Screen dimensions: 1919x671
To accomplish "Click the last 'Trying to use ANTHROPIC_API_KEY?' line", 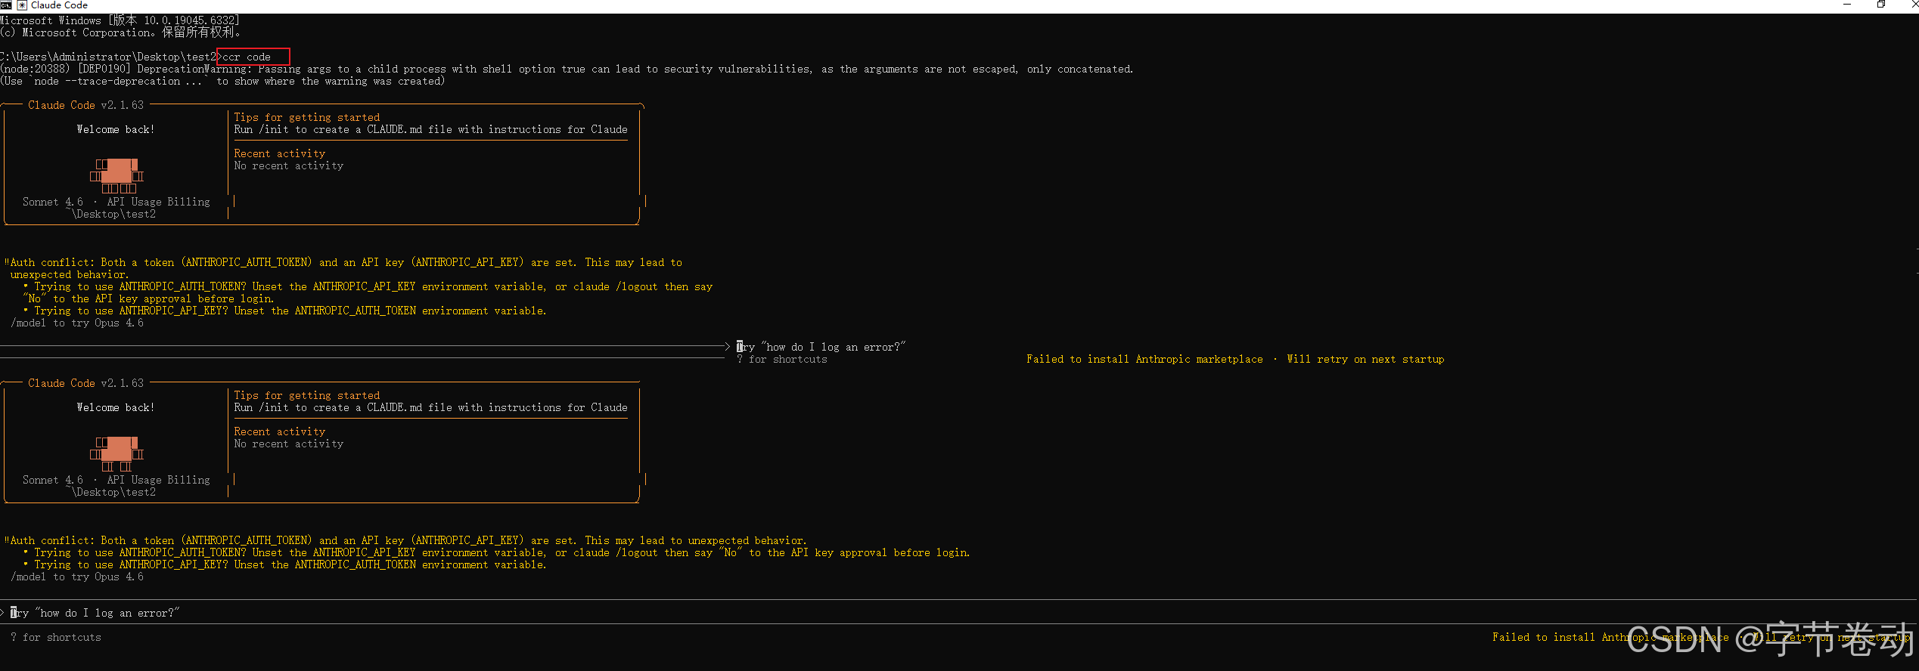I will pos(285,564).
